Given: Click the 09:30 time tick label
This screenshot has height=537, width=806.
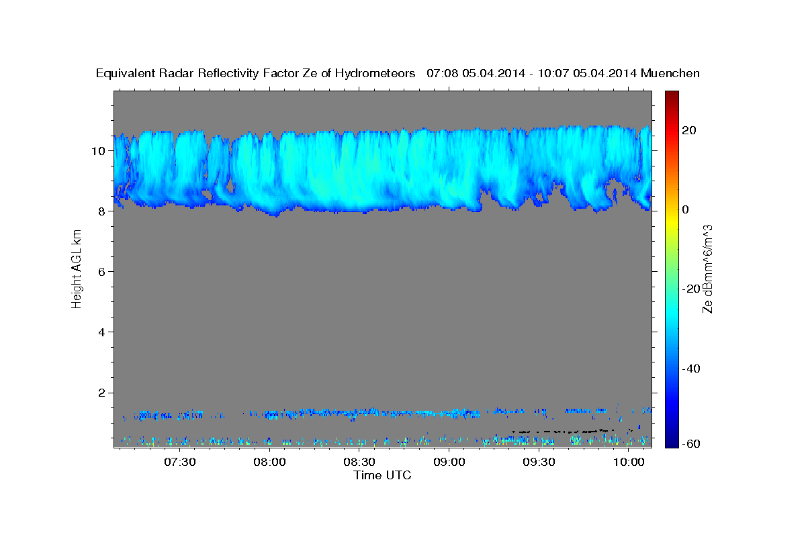Looking at the screenshot, I should (x=539, y=462).
